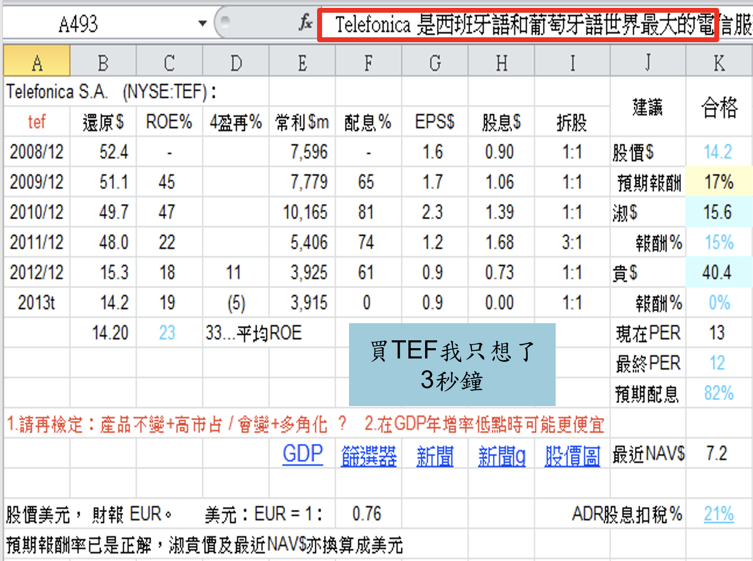Click the 還原$ column heading cell
Viewport: 753px width, 561px height.
103,121
